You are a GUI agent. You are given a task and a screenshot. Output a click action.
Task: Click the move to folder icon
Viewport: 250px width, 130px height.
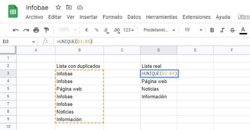click(69, 7)
